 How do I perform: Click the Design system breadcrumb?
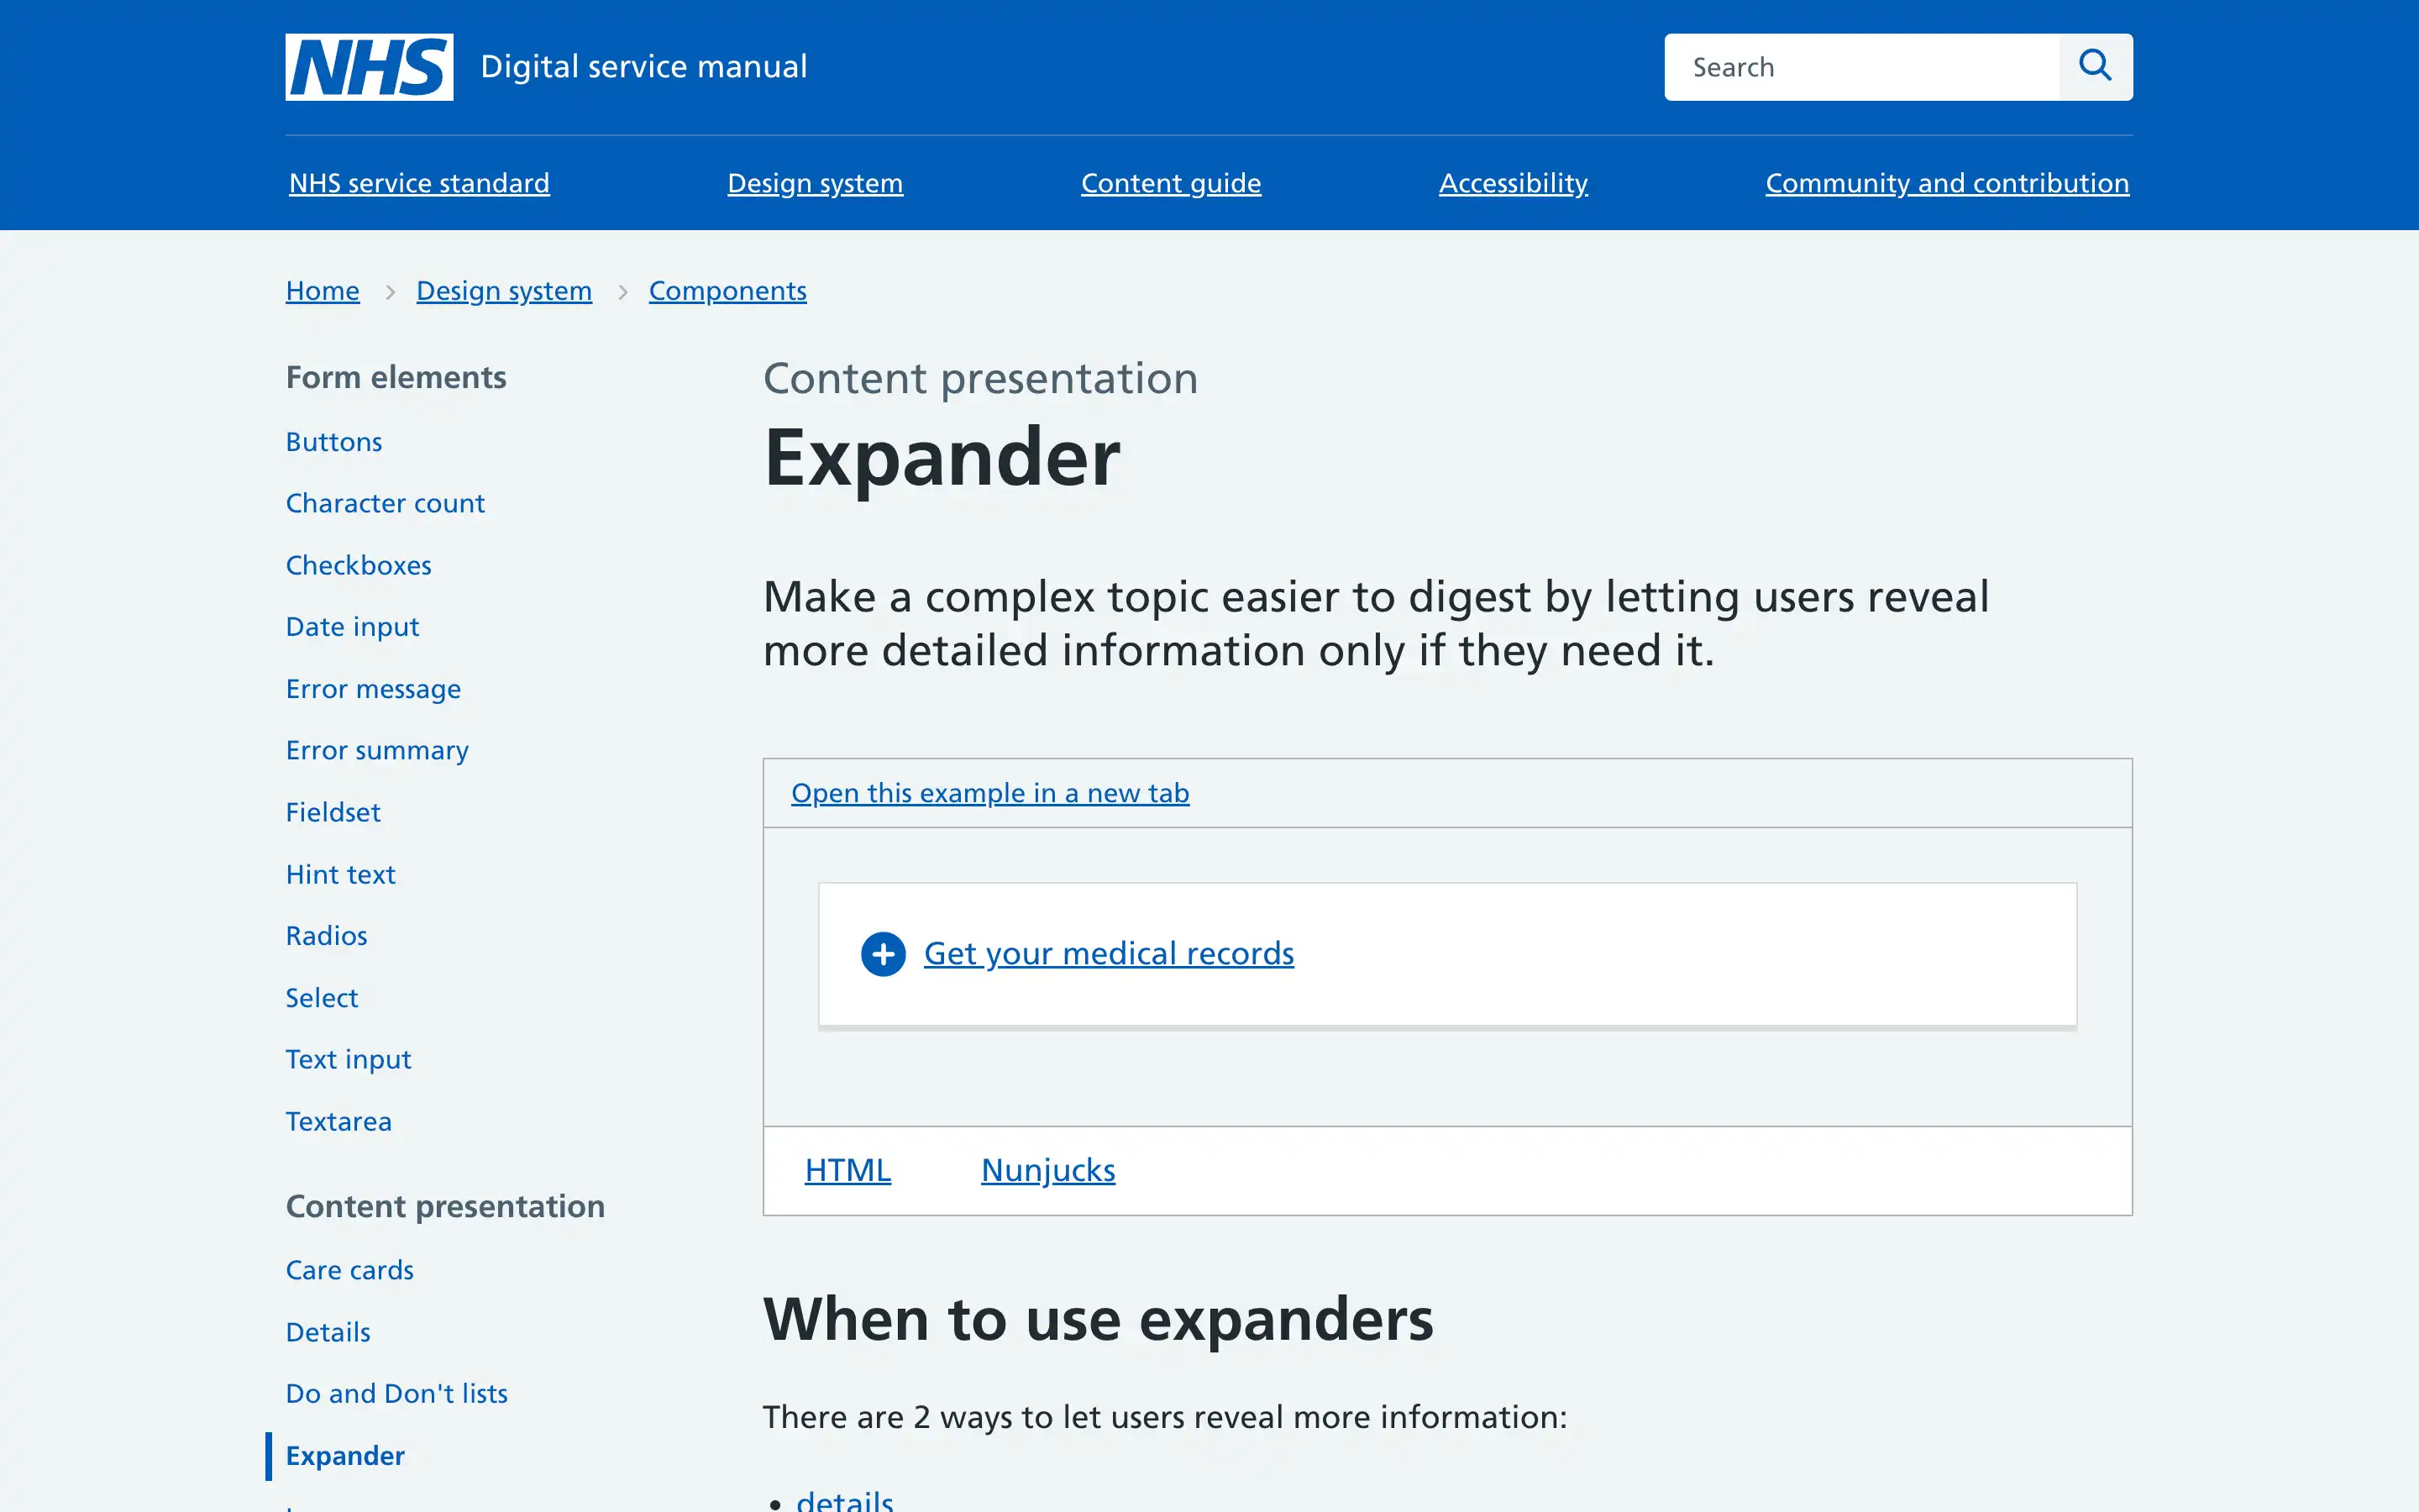pyautogui.click(x=504, y=291)
